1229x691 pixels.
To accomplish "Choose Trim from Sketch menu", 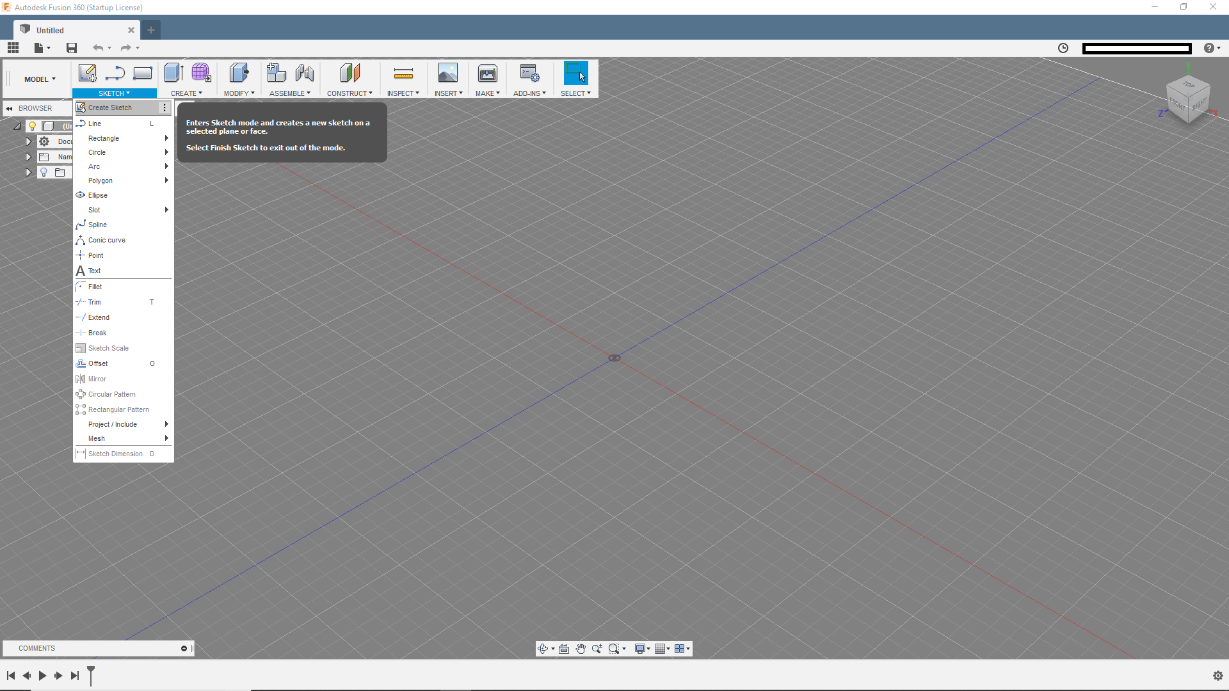I will pos(123,302).
